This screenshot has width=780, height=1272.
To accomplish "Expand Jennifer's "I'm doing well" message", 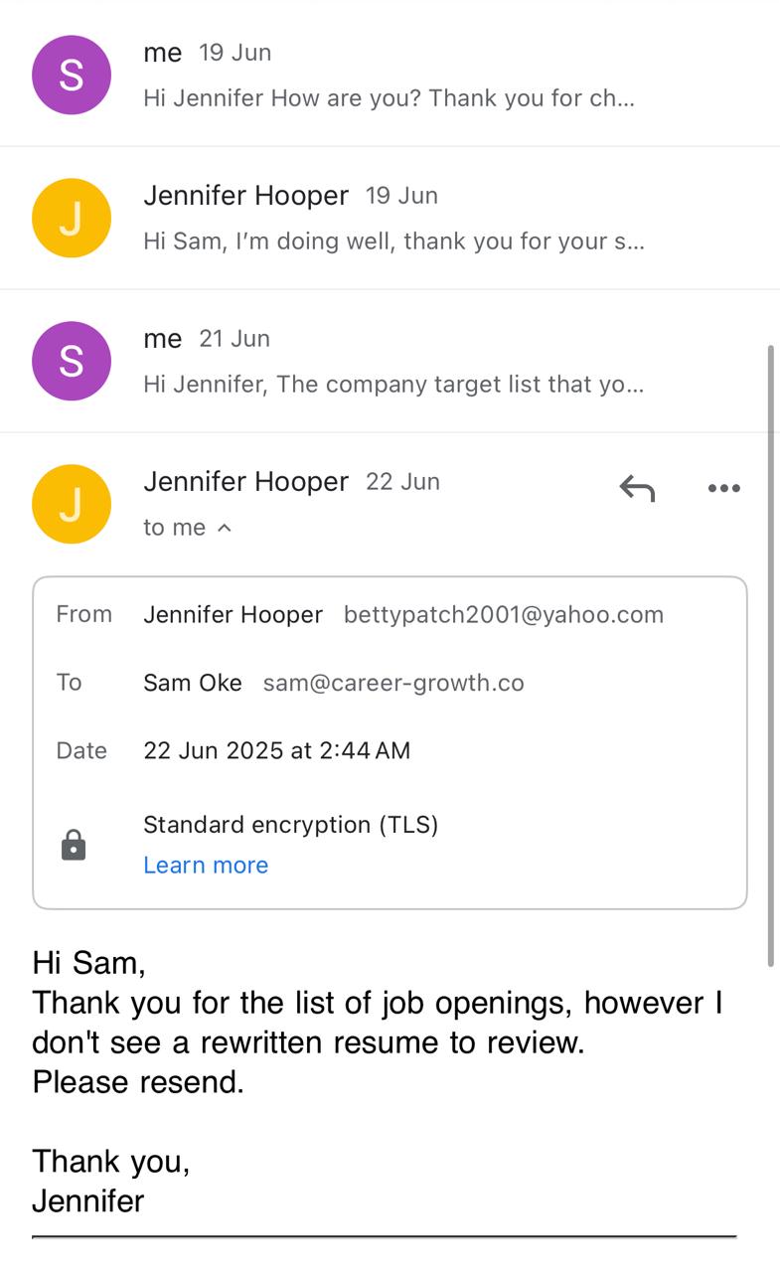I will click(393, 241).
